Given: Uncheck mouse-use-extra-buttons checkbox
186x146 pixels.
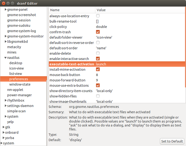Looking at the screenshot, I should point(98,86).
